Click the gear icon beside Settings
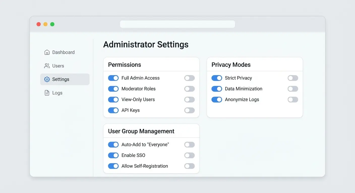355x193 pixels. click(47, 79)
